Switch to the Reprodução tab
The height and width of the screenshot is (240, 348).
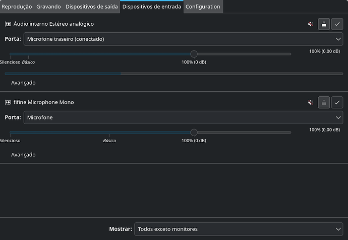17,7
